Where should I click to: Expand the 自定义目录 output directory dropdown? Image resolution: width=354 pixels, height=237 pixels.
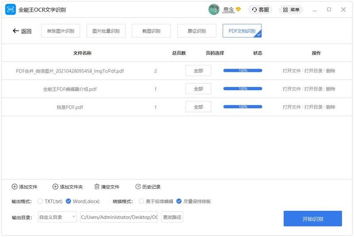coord(58,217)
